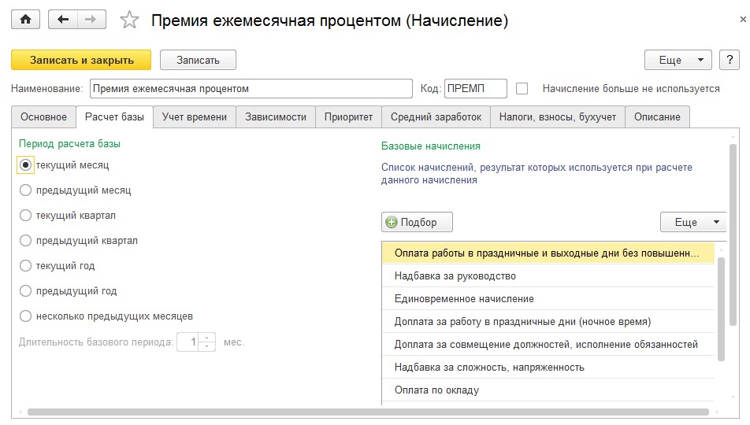The height and width of the screenshot is (425, 750).
Task: Select row Единовременное начисление
Action: click(548, 299)
